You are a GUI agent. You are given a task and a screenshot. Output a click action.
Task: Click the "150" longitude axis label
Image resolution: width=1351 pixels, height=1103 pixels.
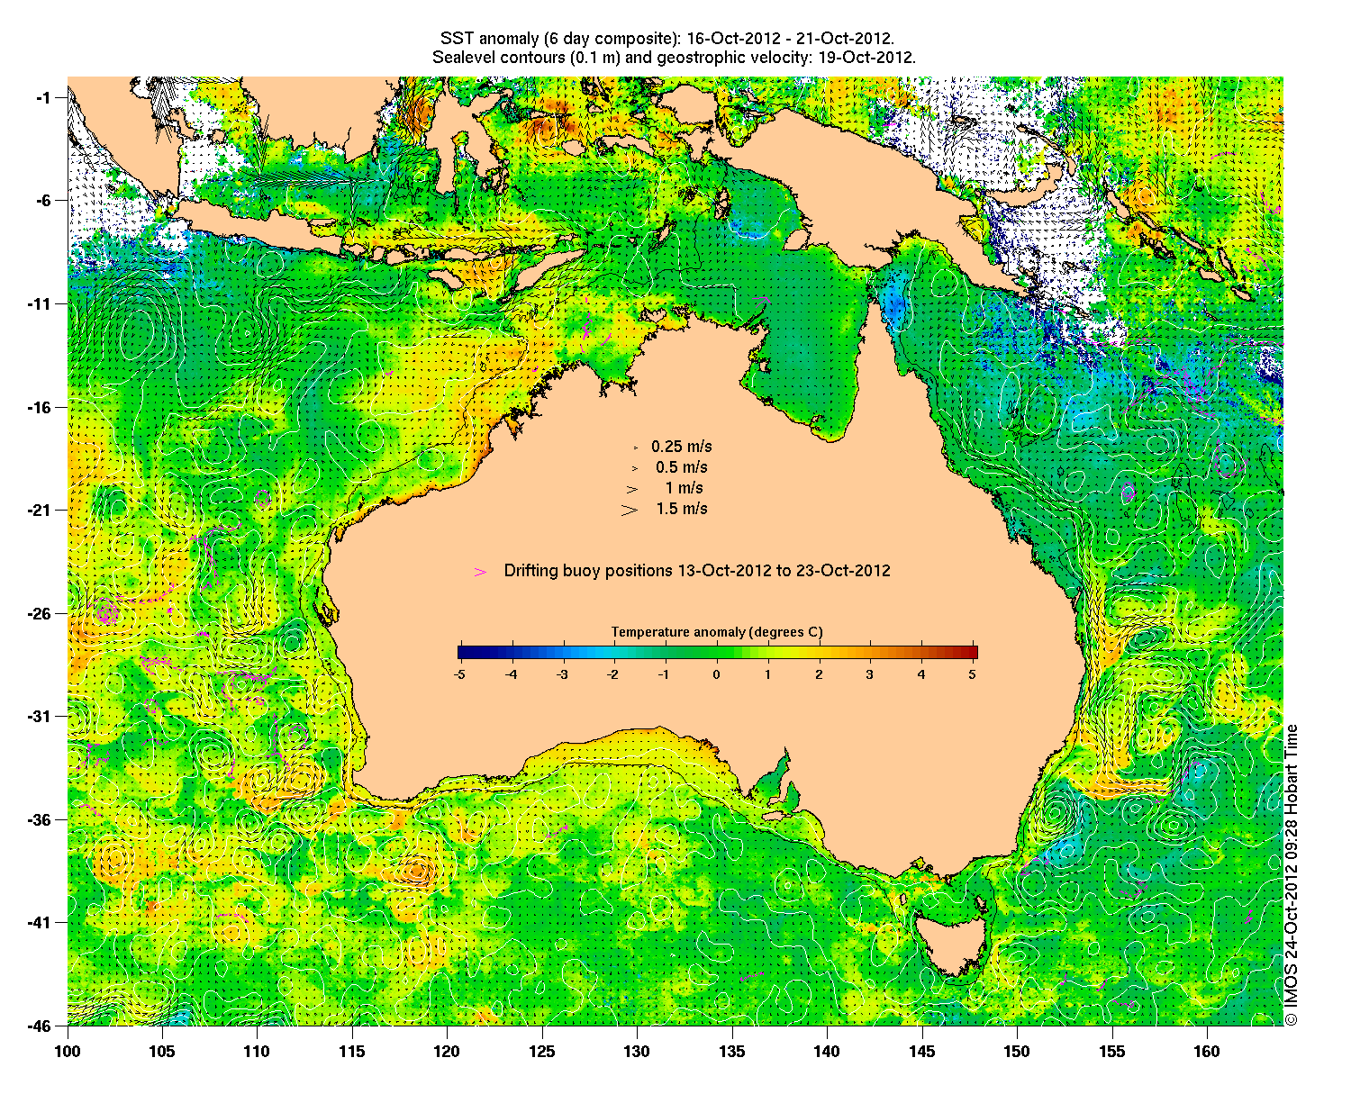click(x=1017, y=1052)
